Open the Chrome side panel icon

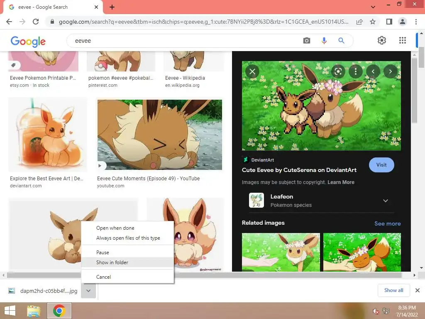tap(389, 22)
